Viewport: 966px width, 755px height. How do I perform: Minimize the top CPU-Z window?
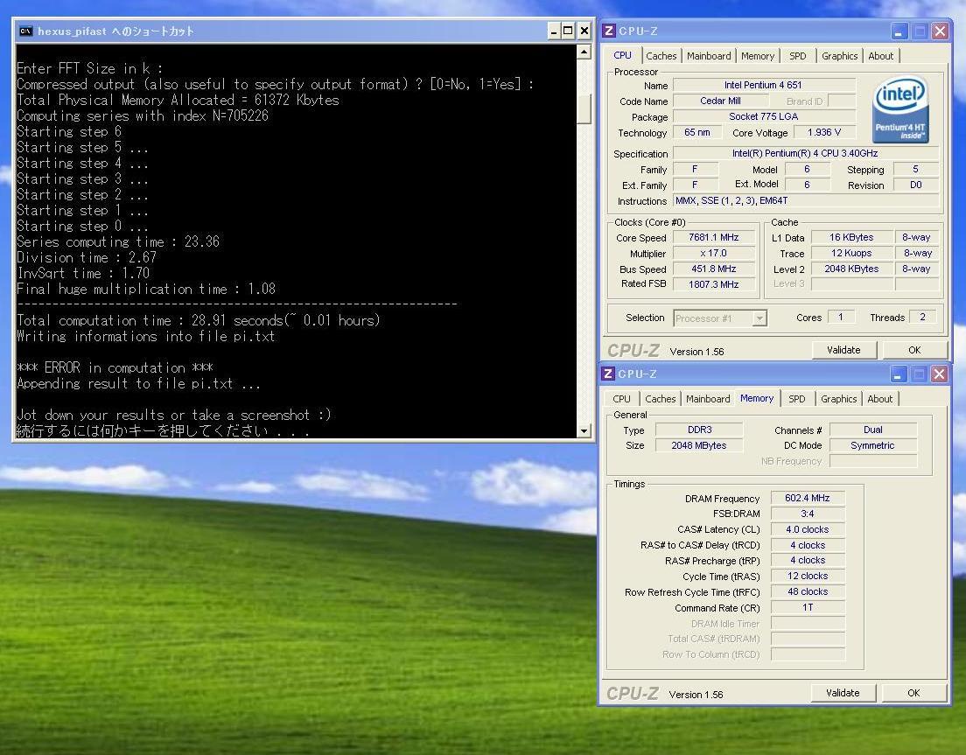pos(899,31)
